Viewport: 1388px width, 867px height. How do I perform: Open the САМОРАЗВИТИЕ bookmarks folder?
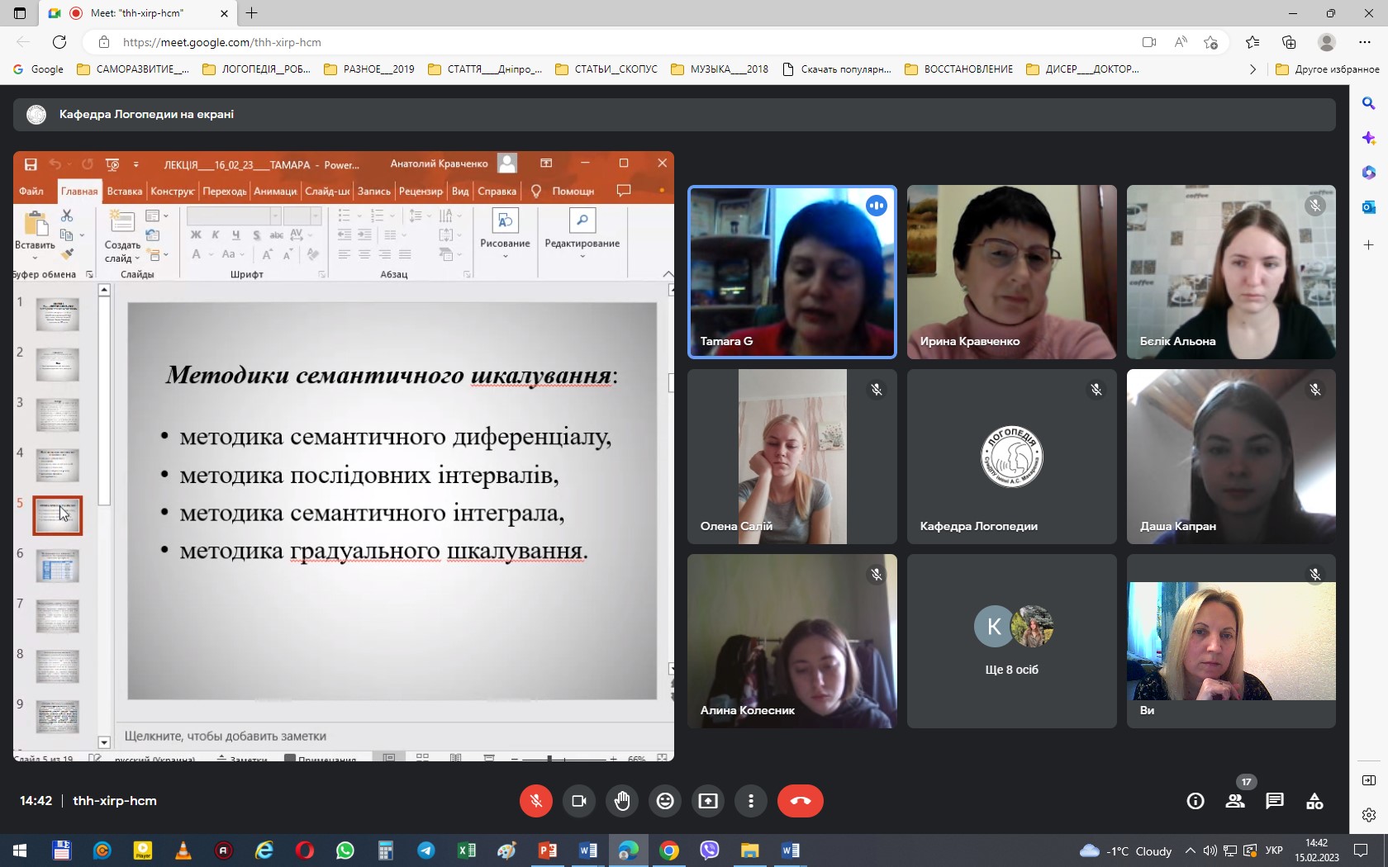[132, 69]
